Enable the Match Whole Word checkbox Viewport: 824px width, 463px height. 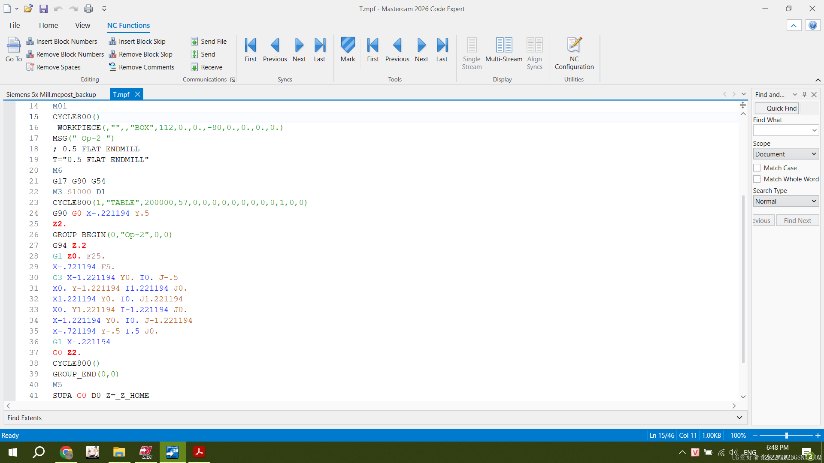point(757,179)
